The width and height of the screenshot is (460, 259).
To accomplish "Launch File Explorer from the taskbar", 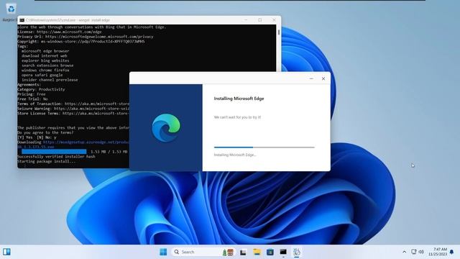I will point(257,252).
